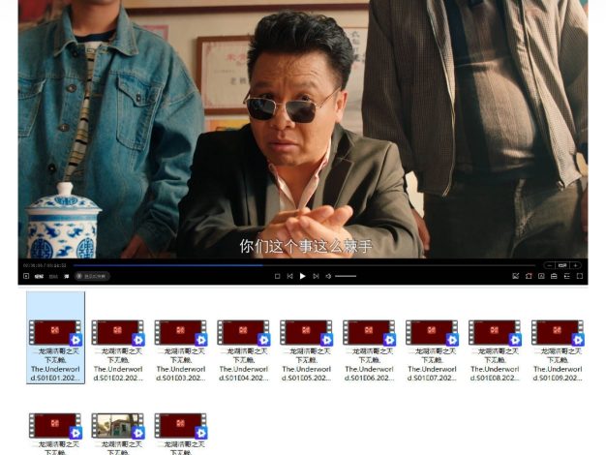Select The.Underworld.S01E05 video file
Image resolution: width=606 pixels, height=455 pixels.
point(306,350)
